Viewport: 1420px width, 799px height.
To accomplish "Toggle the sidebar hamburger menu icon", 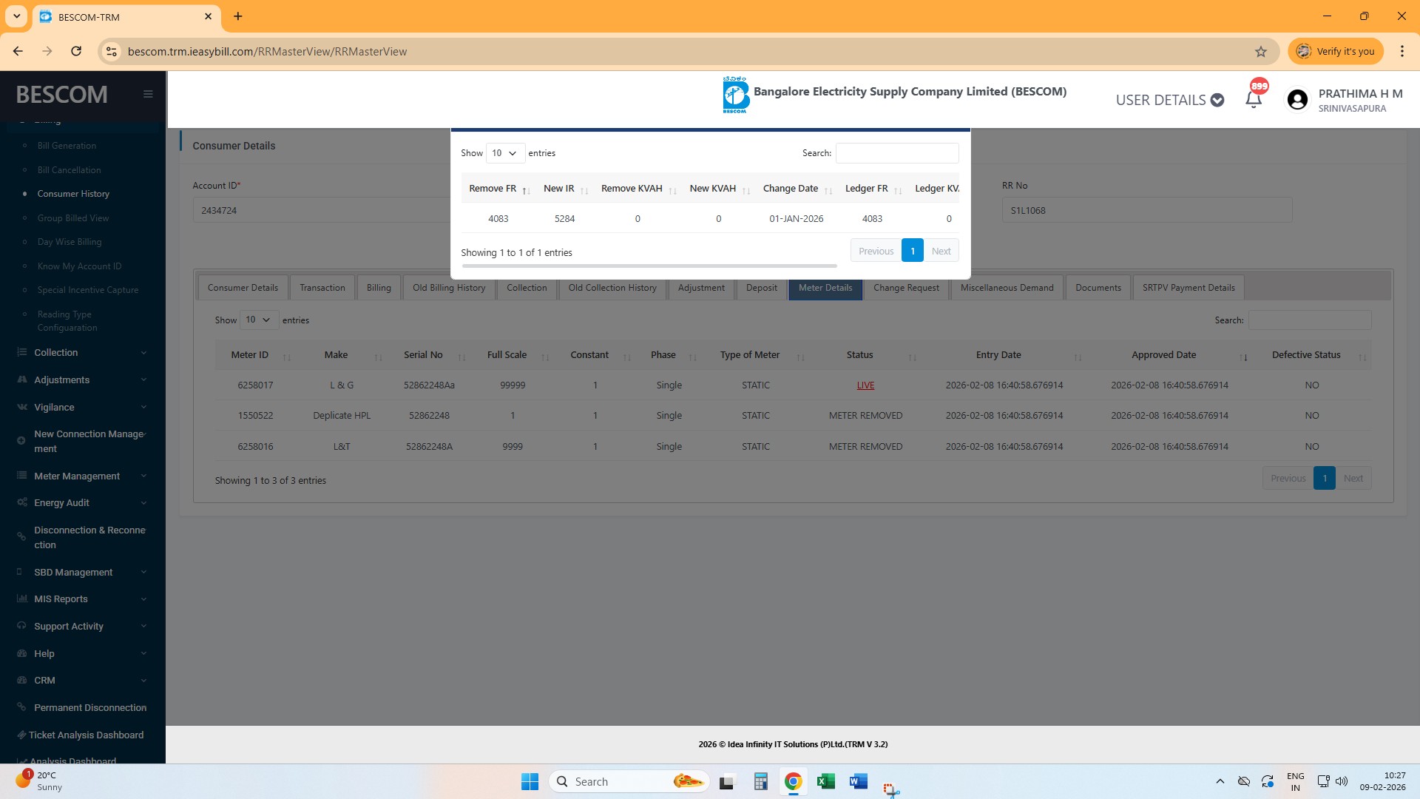I will click(x=148, y=94).
